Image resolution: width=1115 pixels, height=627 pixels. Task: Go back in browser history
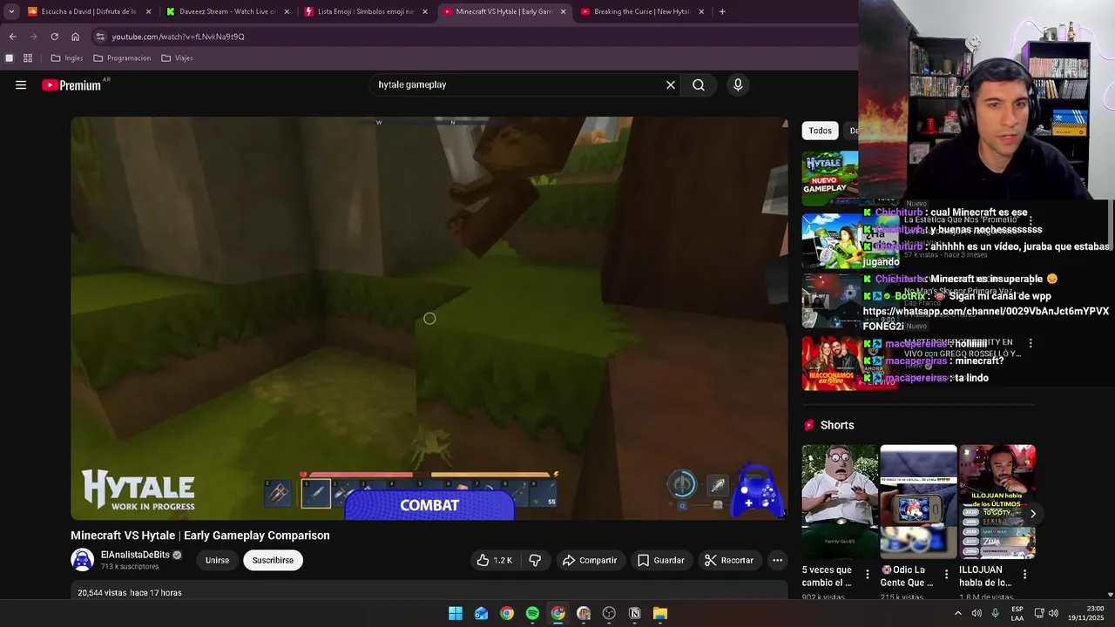tap(12, 37)
